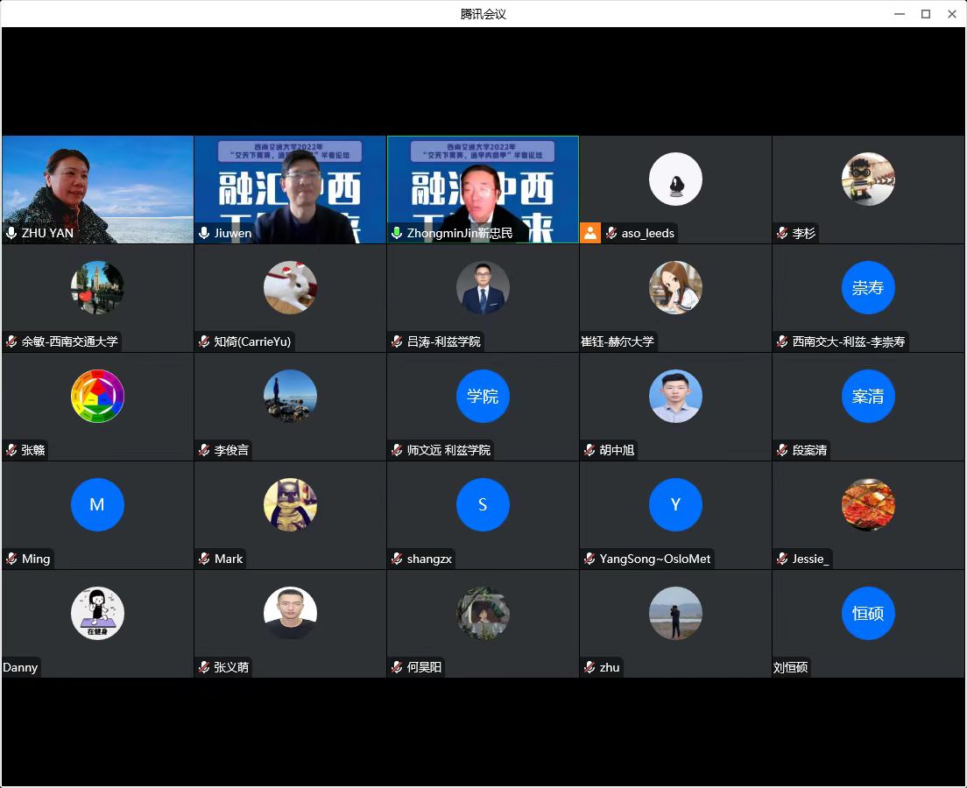
Task: Click the microphone icon beside Jiuwen
Action: coord(204,233)
